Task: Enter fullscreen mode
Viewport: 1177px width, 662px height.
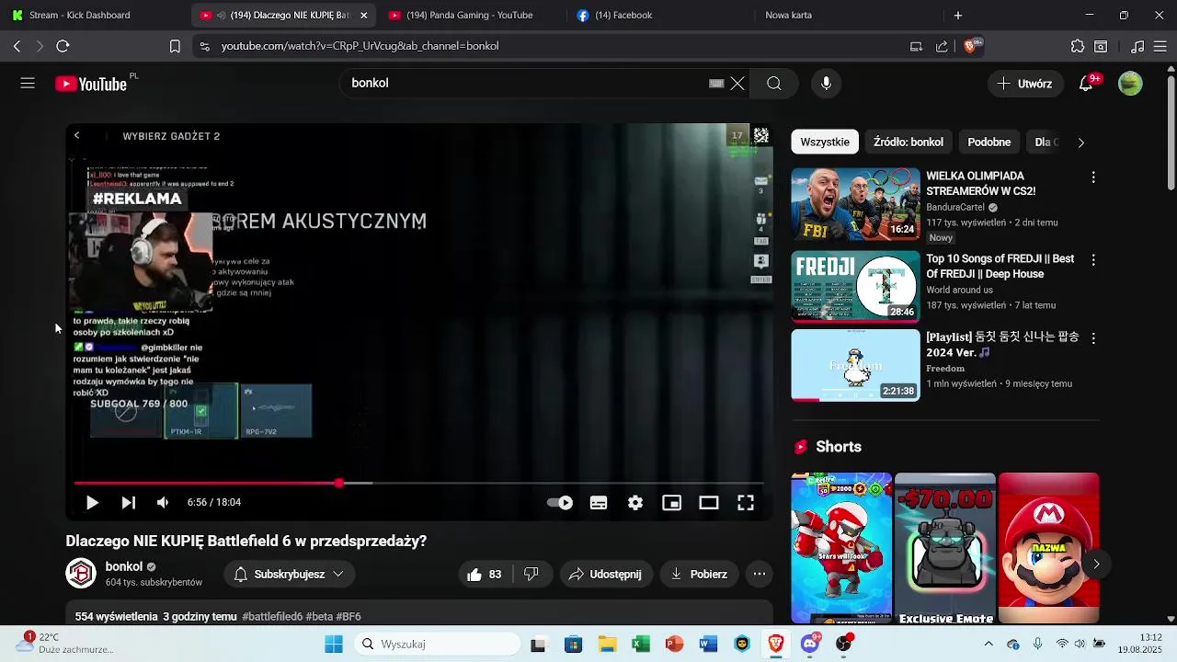Action: click(746, 503)
